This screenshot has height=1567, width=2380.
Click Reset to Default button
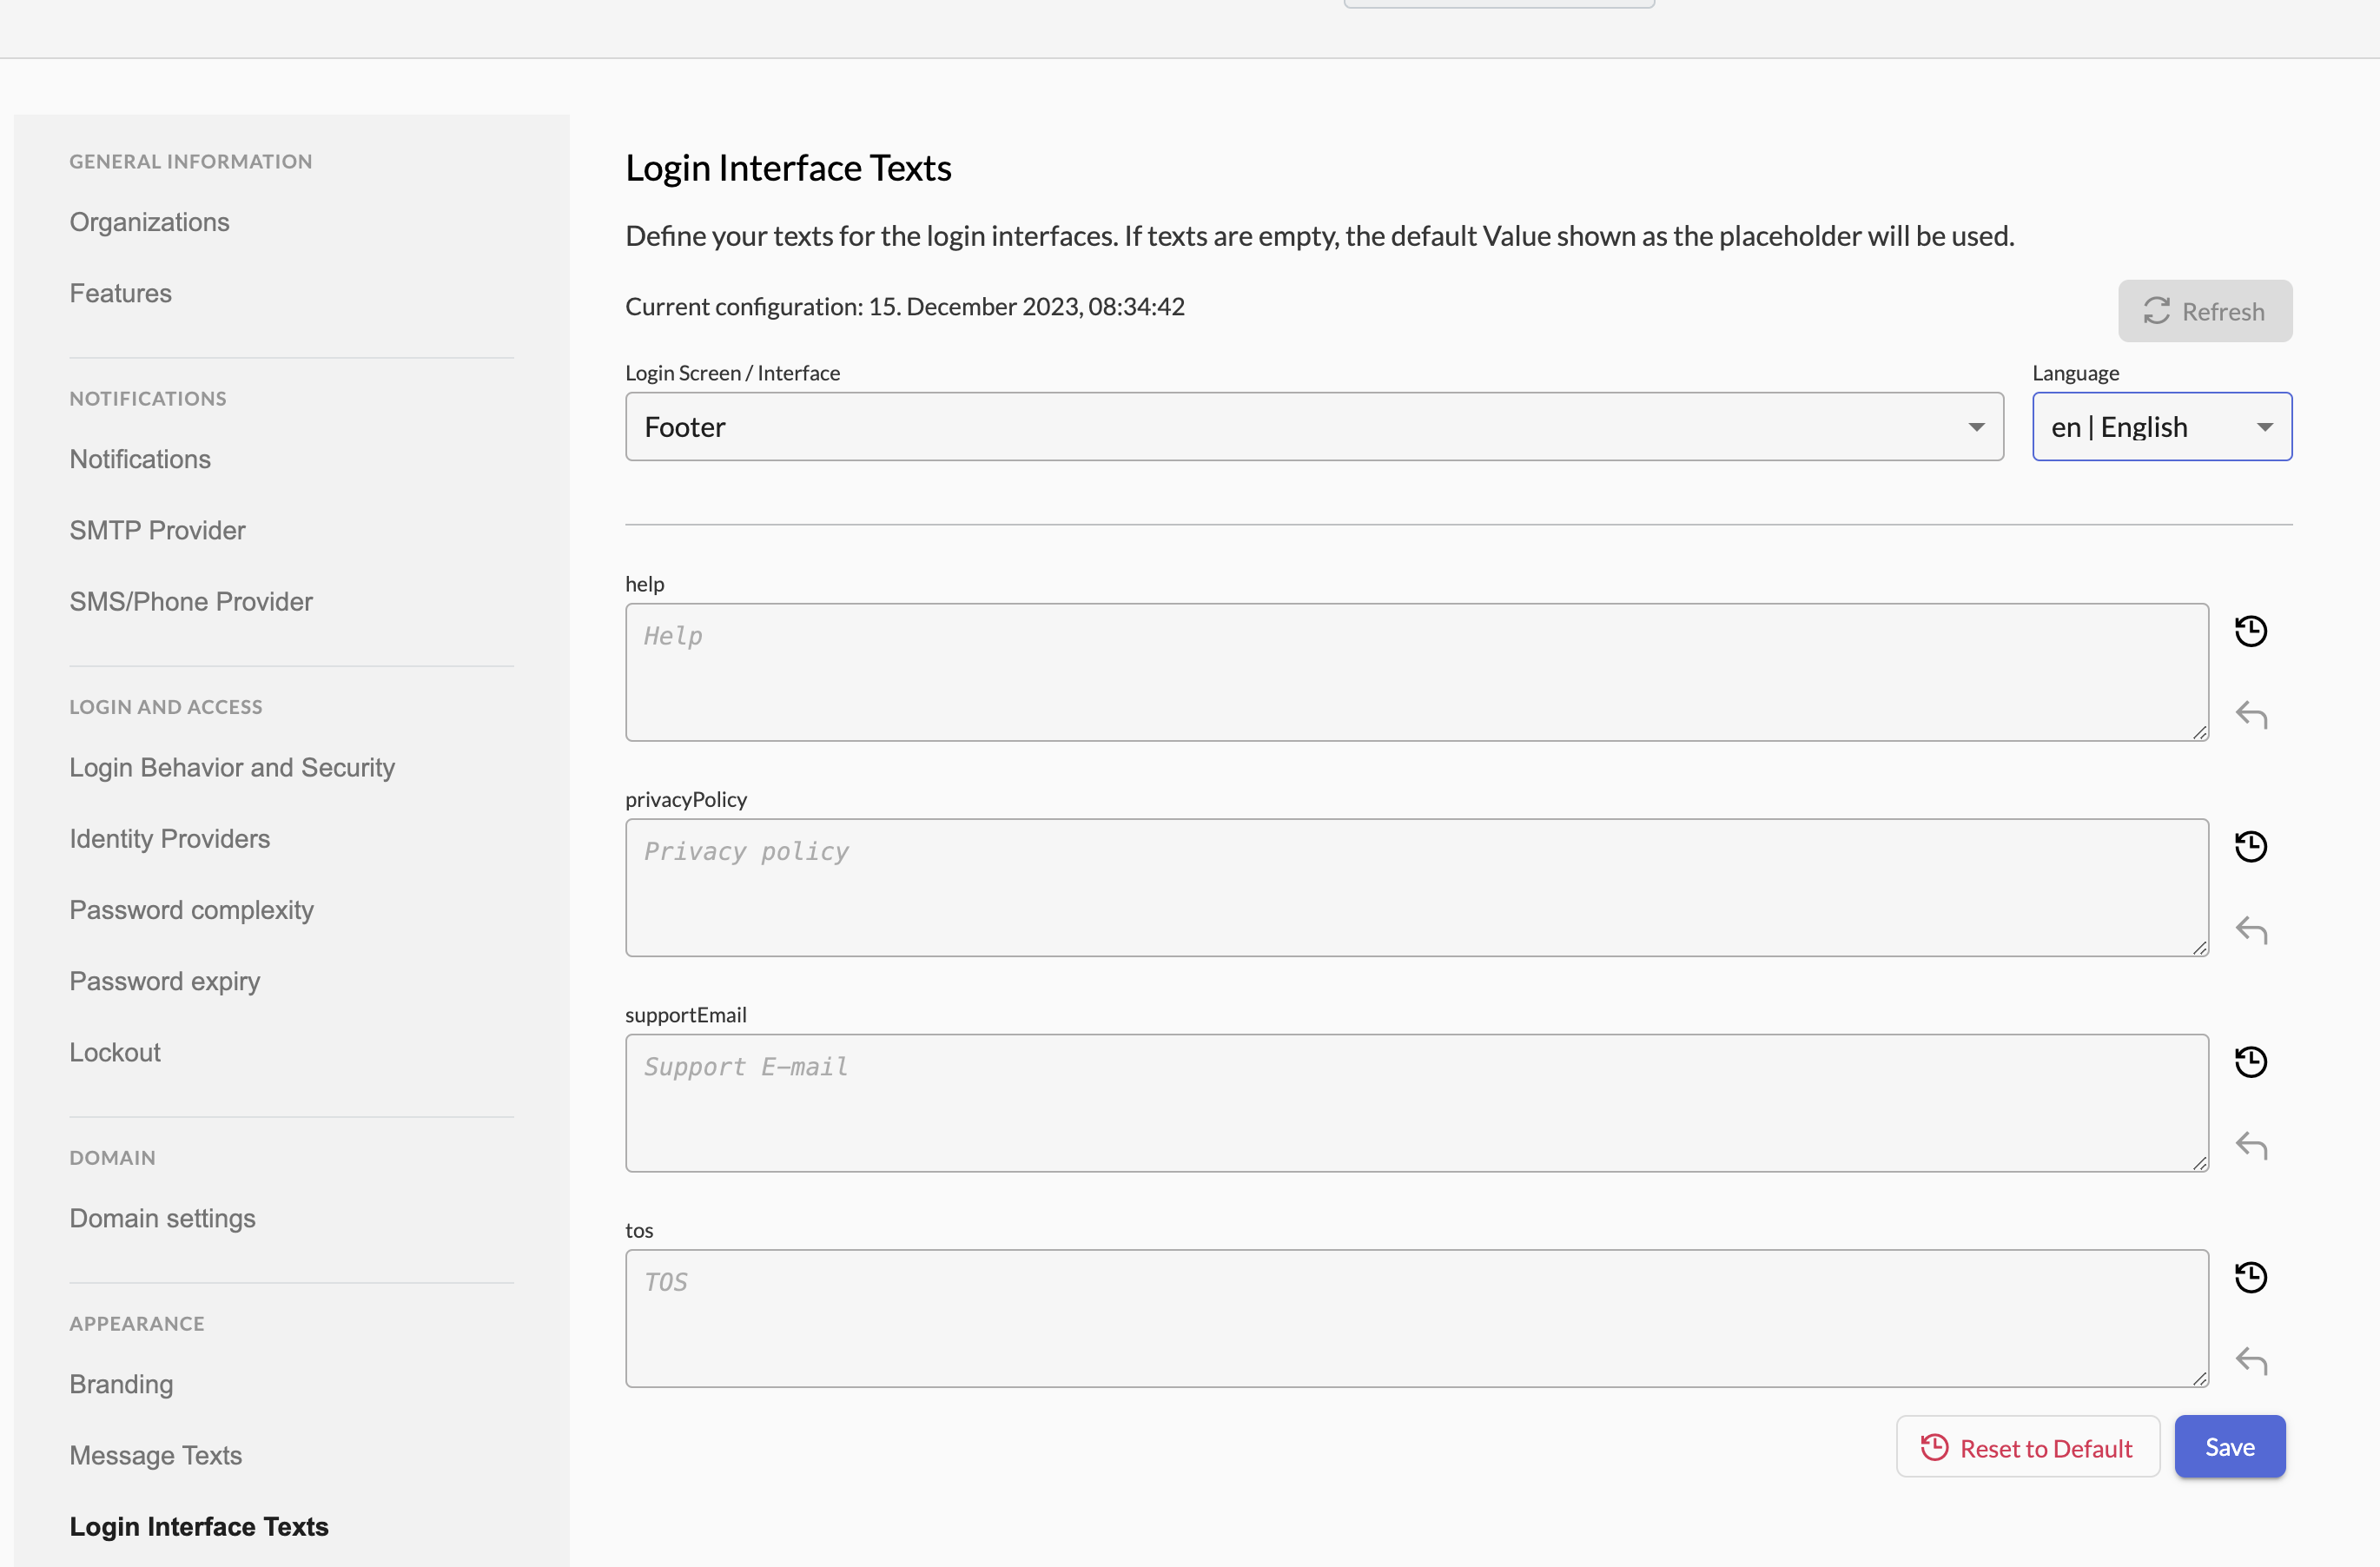pos(2027,1447)
